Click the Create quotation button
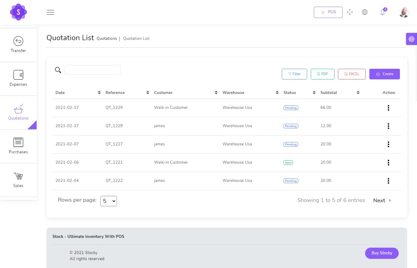Viewport: 417px width, 268px height. tap(384, 74)
